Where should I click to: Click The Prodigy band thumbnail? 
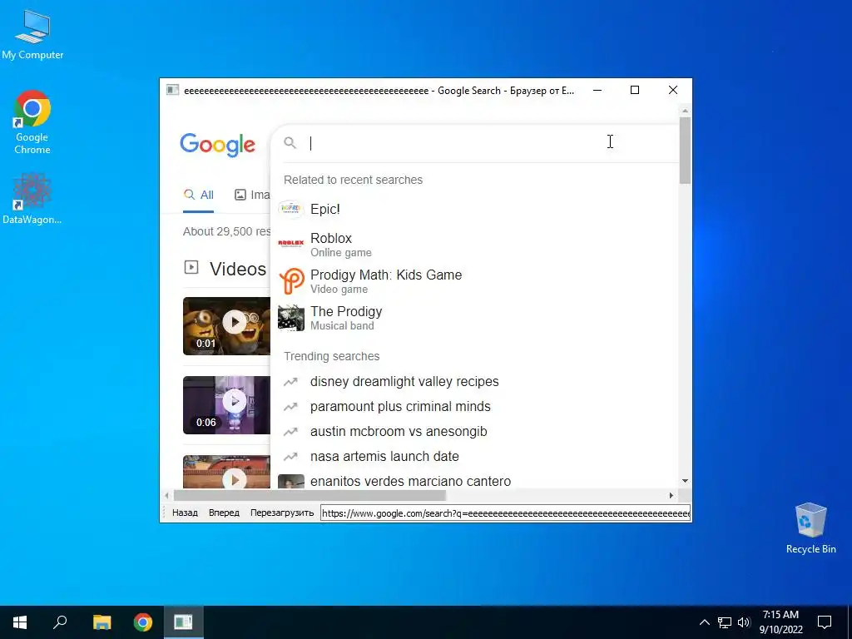[x=290, y=318]
